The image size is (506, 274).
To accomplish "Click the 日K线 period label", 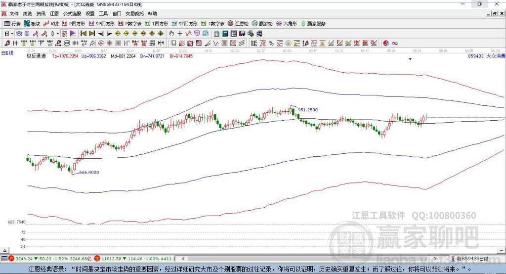I will tap(7, 53).
